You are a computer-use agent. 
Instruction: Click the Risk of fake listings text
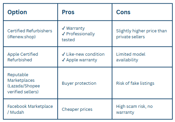[135, 83]
